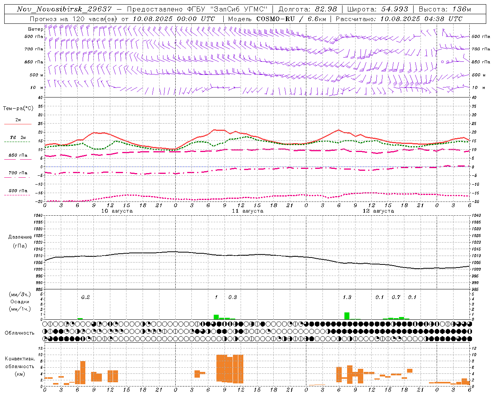The image size is (492, 393).
Task: Click the (гПа) unit label under Давление
Action: pyautogui.click(x=20, y=246)
